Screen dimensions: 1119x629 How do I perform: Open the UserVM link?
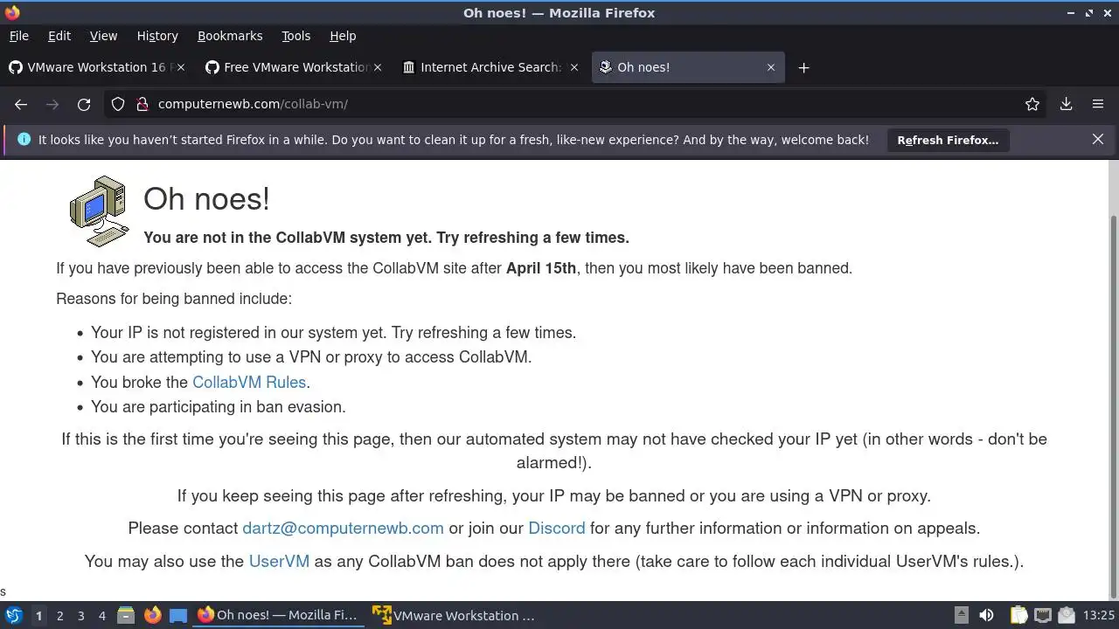point(279,561)
